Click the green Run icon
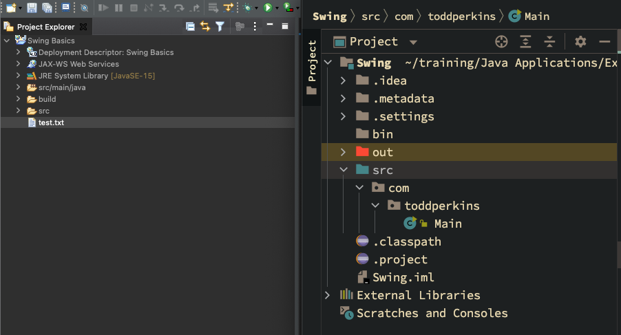 click(x=268, y=8)
